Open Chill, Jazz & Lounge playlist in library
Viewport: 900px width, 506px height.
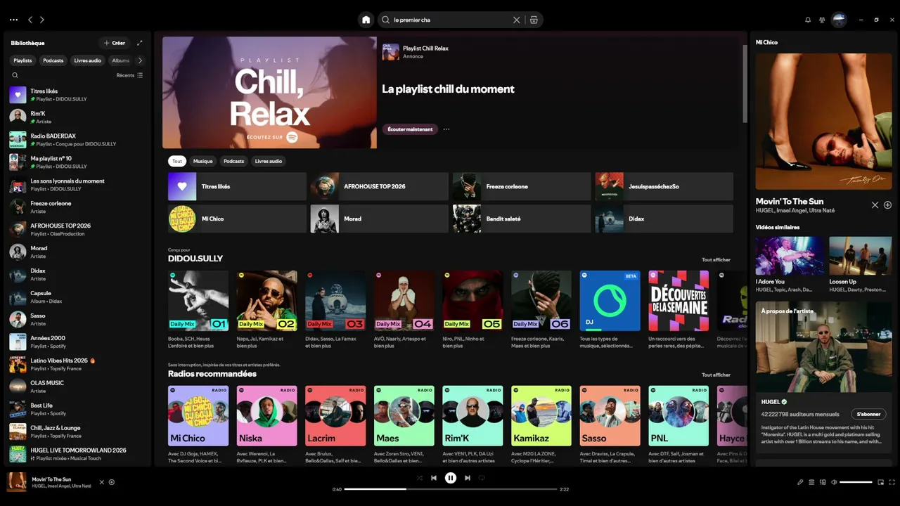click(x=77, y=432)
